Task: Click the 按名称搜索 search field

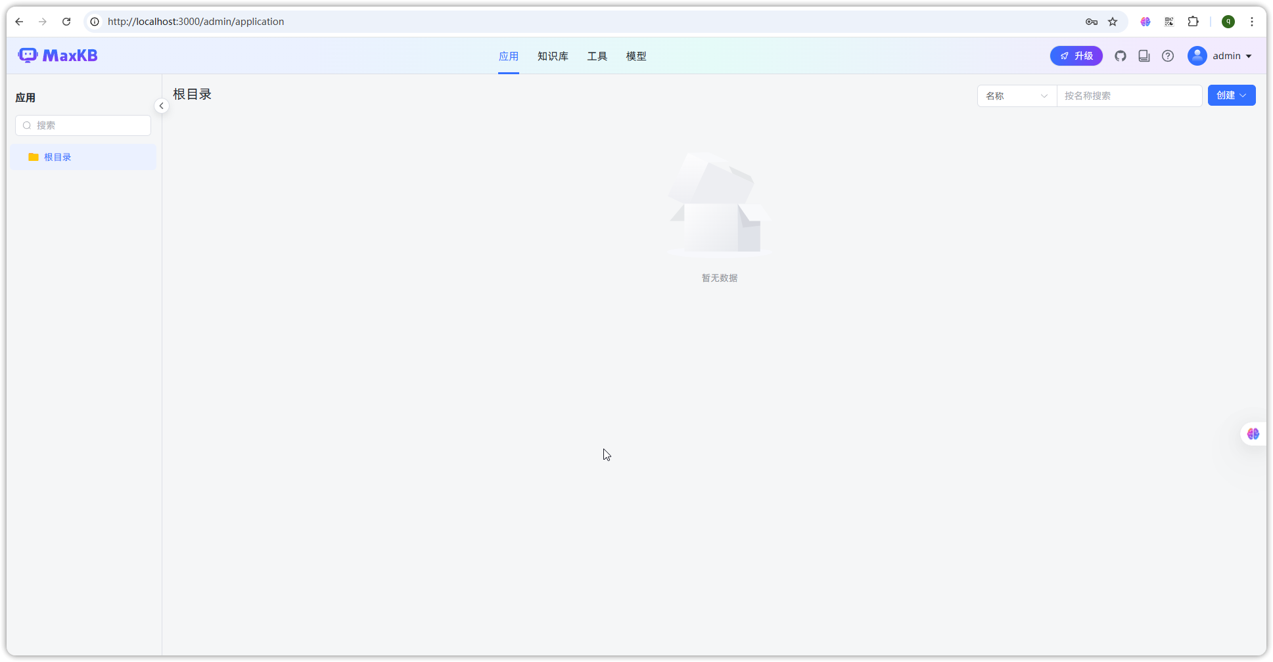Action: point(1129,96)
